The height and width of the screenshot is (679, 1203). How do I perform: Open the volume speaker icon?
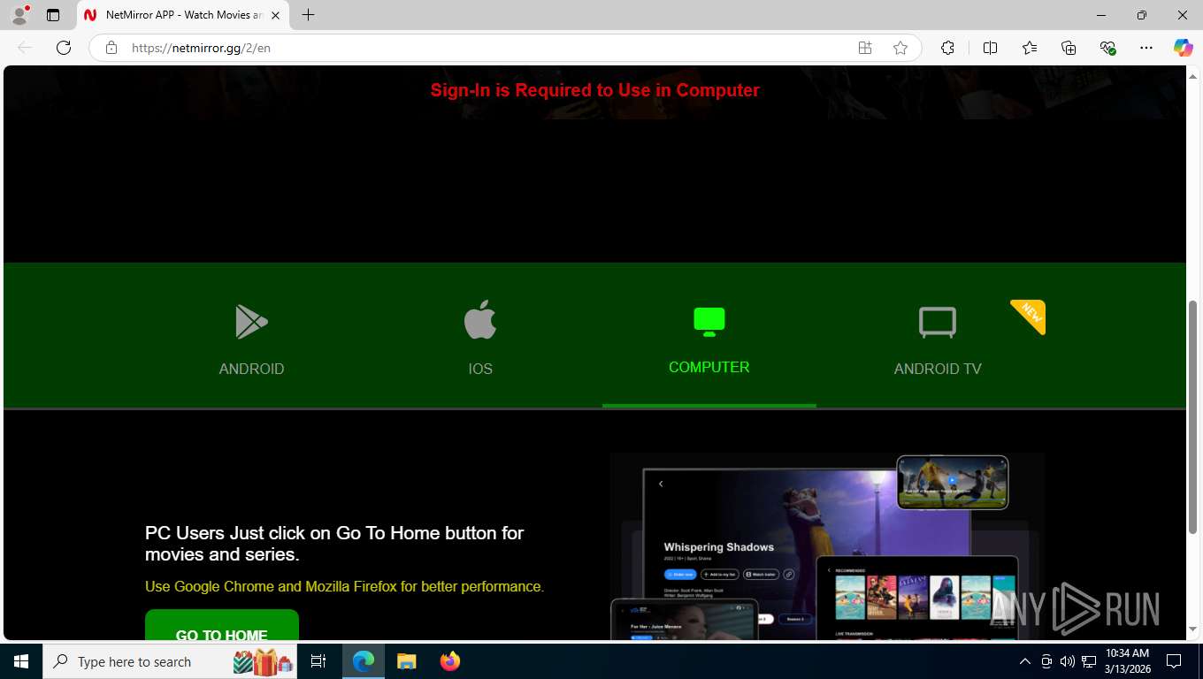point(1068,661)
